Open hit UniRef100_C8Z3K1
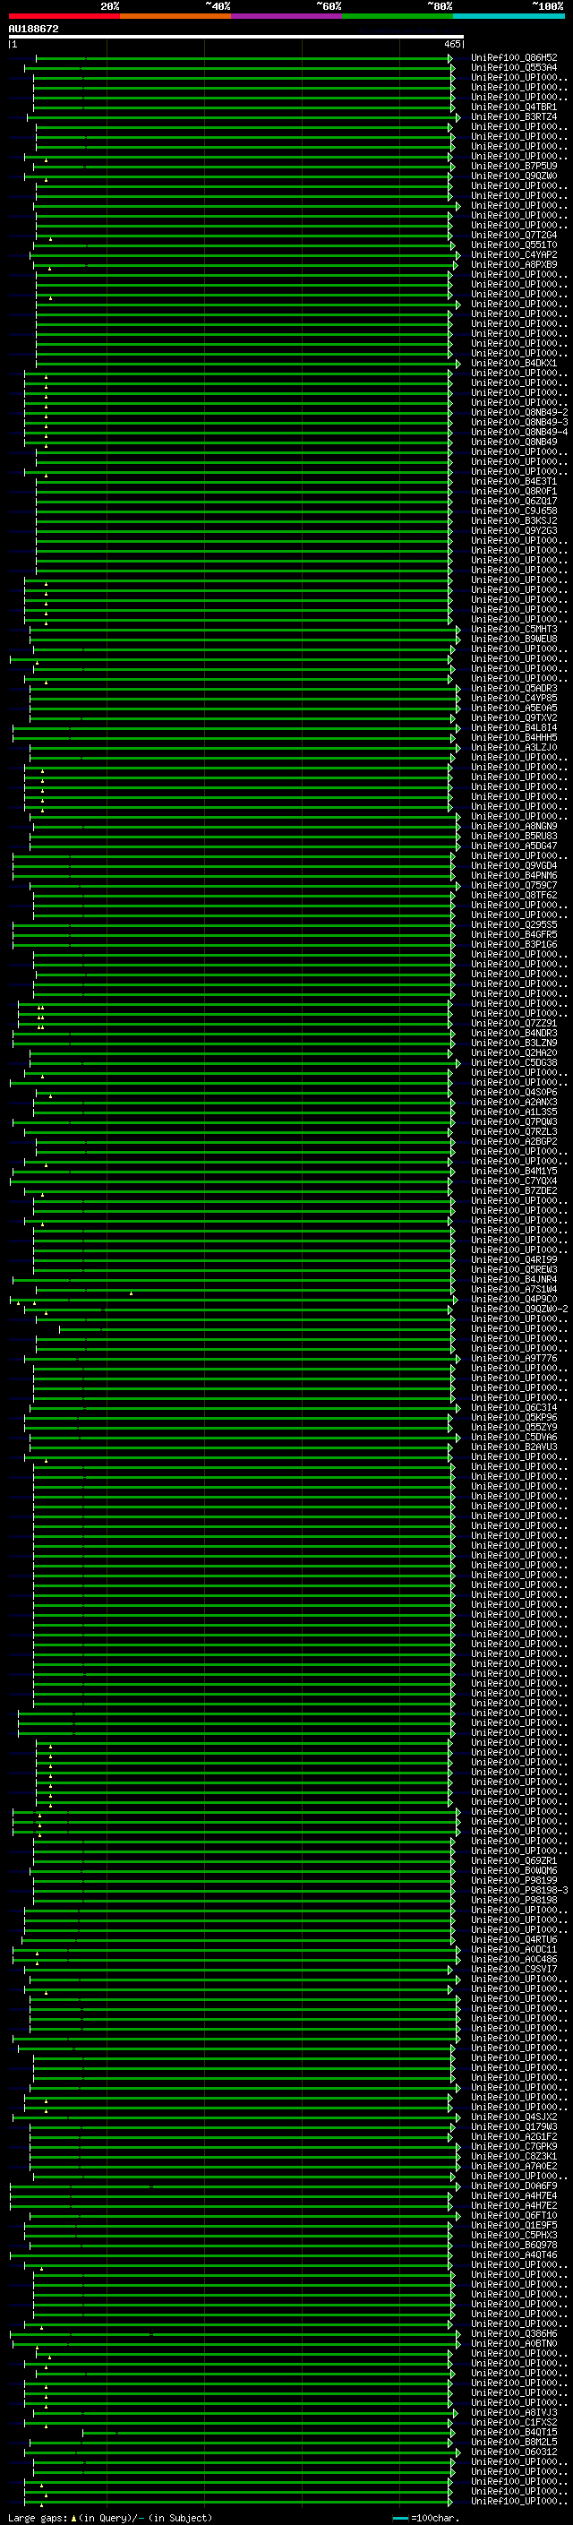The width and height of the screenshot is (573, 2525). coord(514,2157)
